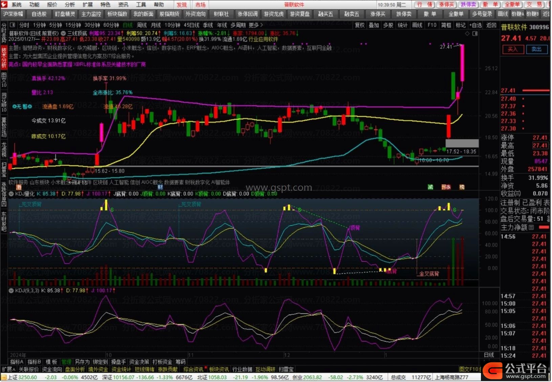The height and width of the screenshot is (382, 552).
Task: Open the 功能 menu
Action: click(x=34, y=4)
